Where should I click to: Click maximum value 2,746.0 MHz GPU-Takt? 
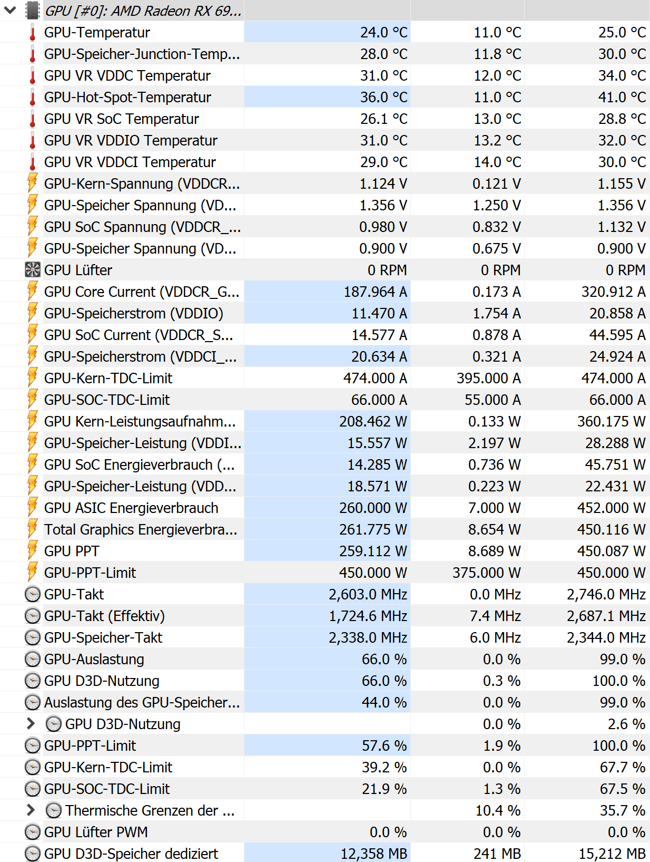[x=606, y=594]
